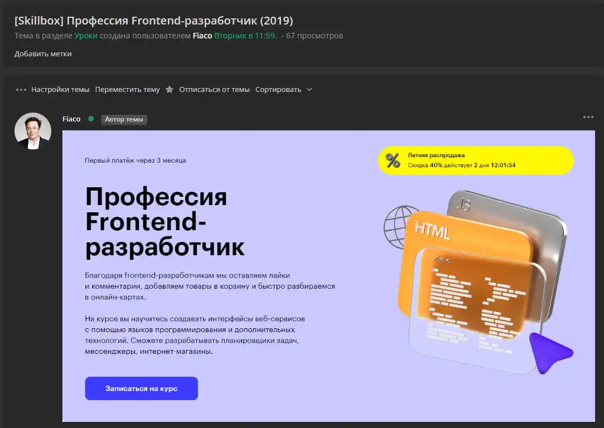Viewport: 604px width, 428px height.
Task: Click the purple cursor arrow graphic
Action: click(x=551, y=353)
